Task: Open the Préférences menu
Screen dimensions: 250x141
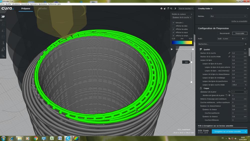Action: 52,4
